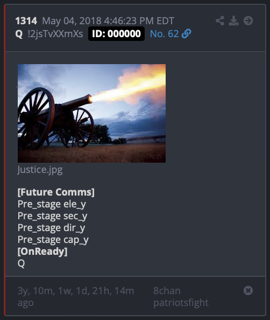Click the Justice.jpg filename
The height and width of the screenshot is (320, 270).
point(40,170)
